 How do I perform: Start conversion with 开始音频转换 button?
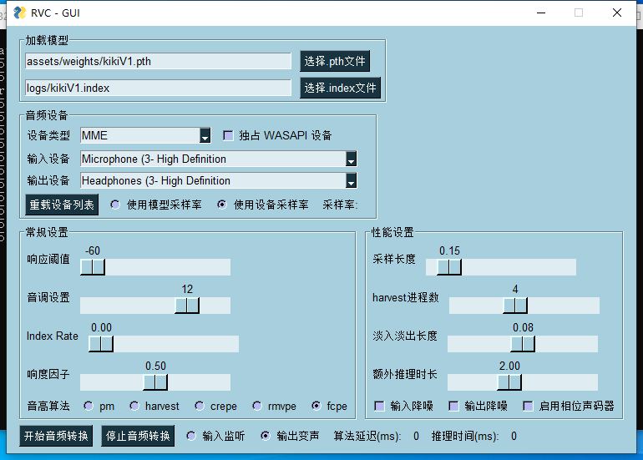coord(57,436)
